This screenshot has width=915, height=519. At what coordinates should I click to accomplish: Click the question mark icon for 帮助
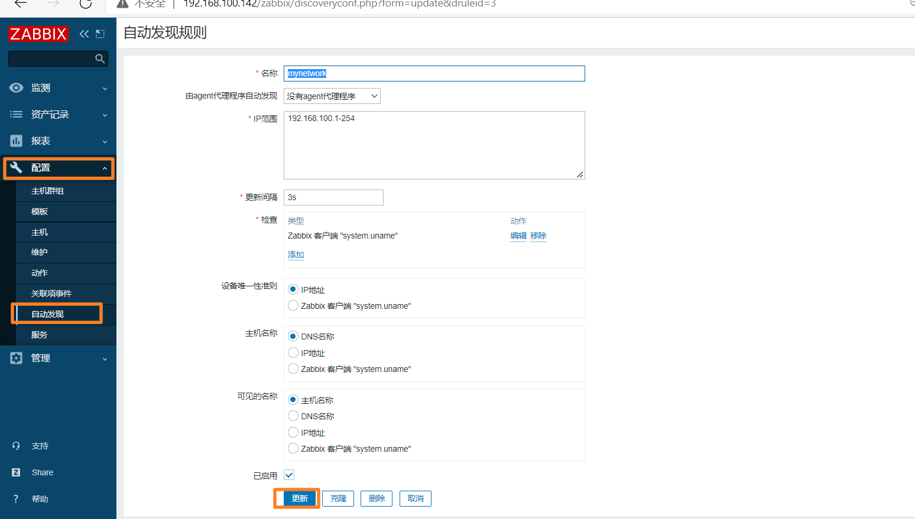(x=16, y=499)
